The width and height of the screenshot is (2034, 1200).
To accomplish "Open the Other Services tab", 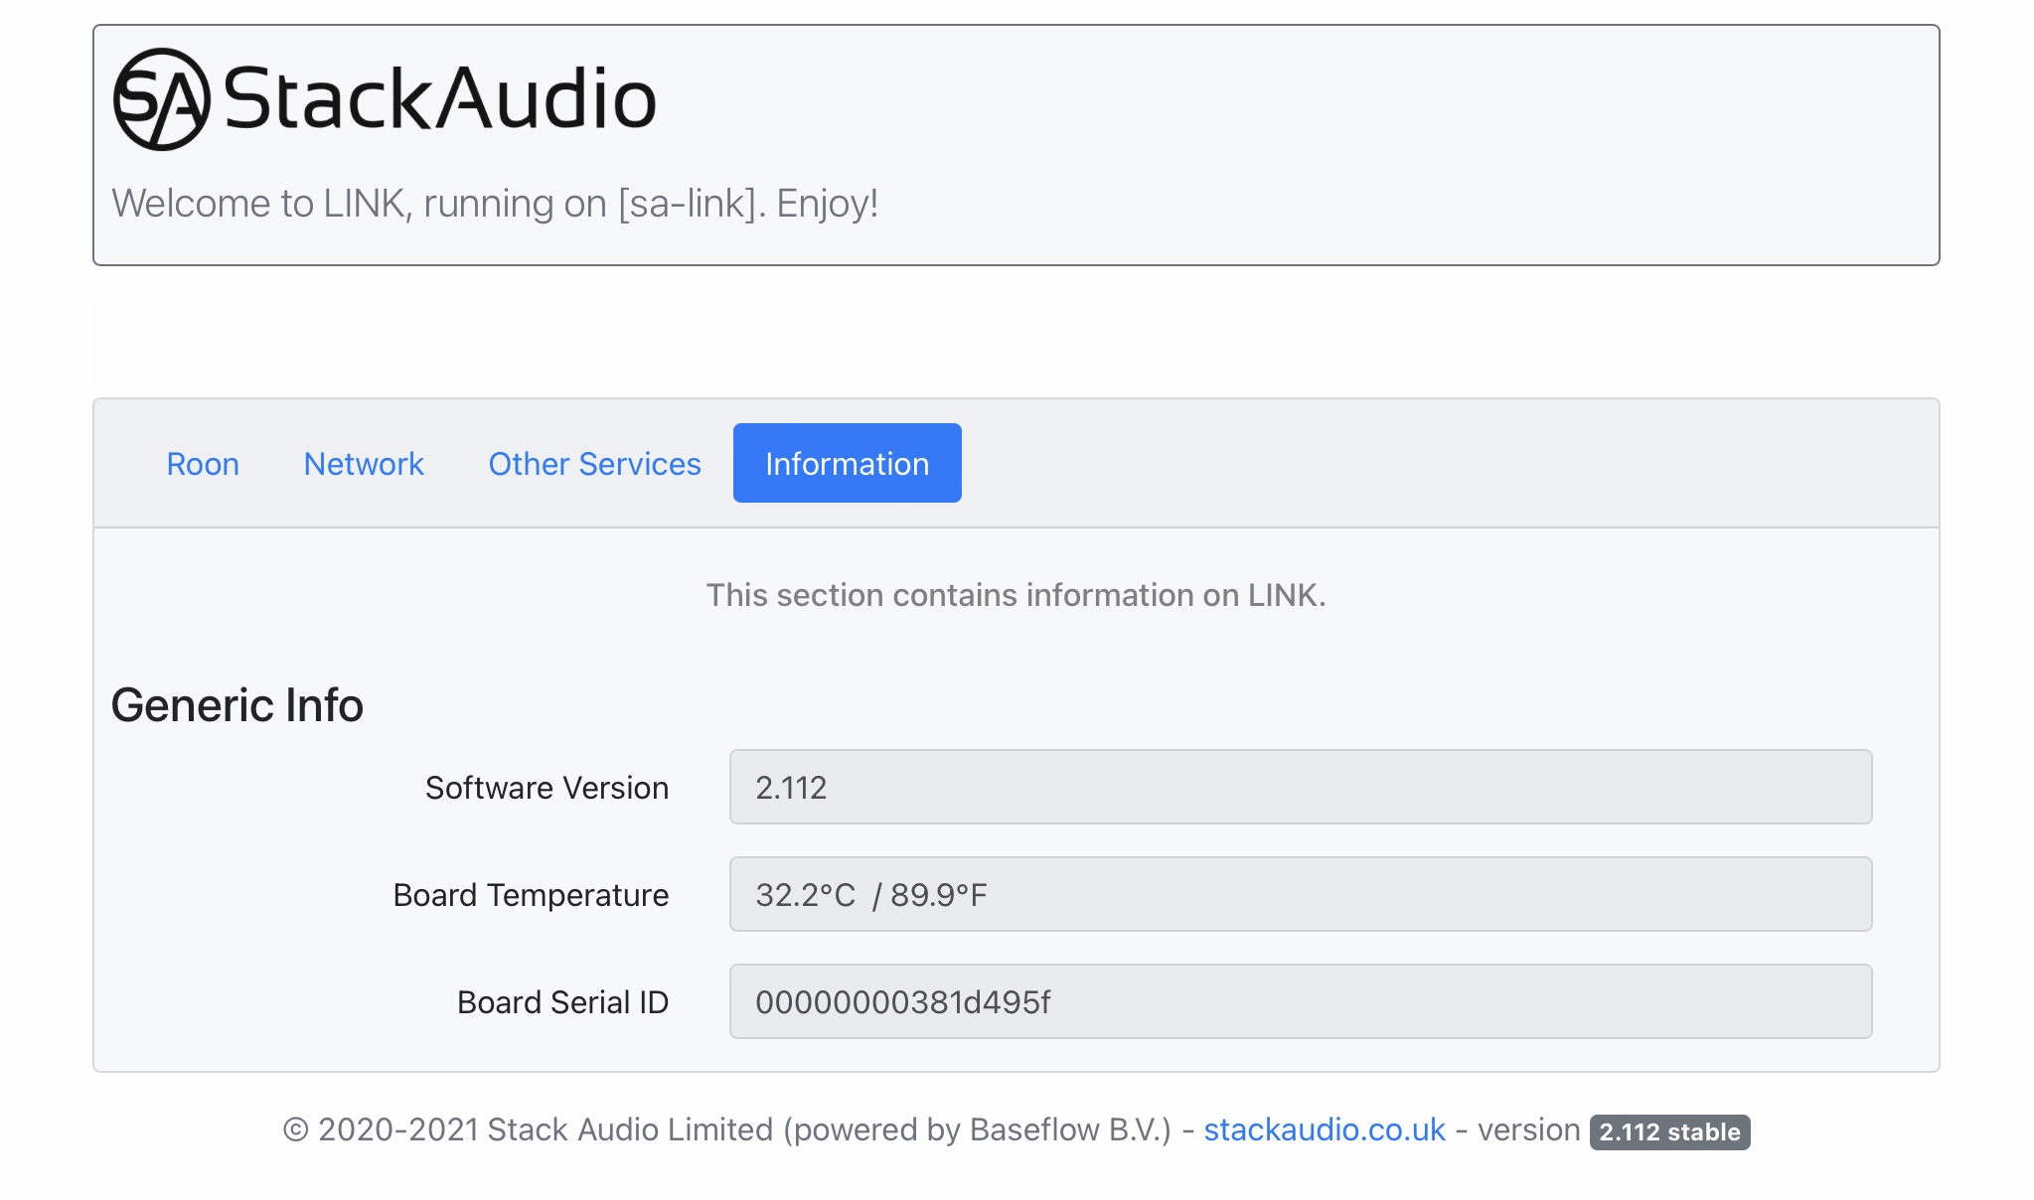I will (x=594, y=464).
